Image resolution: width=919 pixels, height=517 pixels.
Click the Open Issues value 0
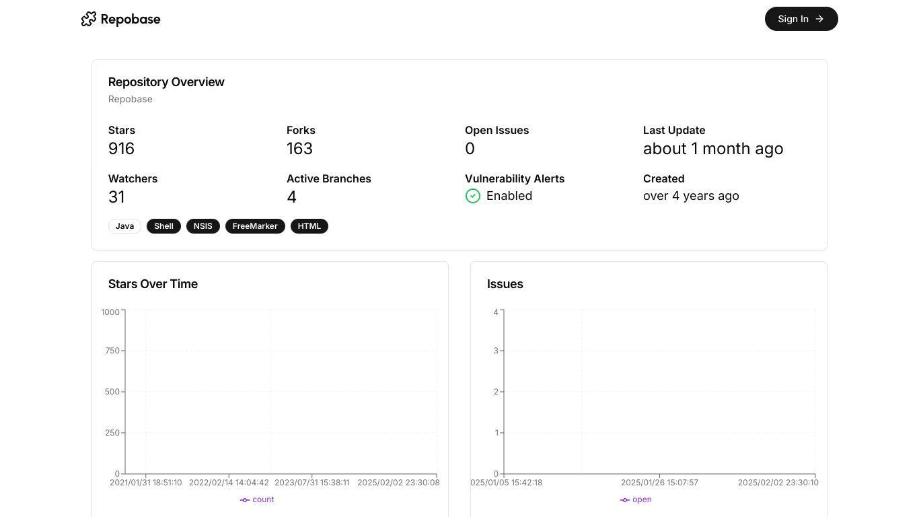(470, 149)
